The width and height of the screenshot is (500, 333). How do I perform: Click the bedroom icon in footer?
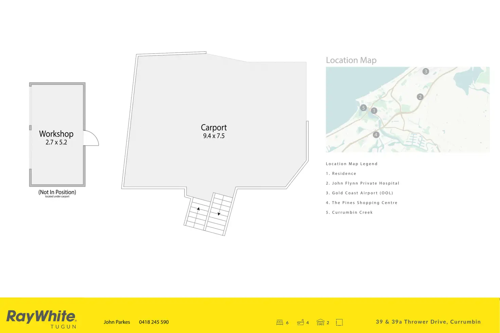pyautogui.click(x=280, y=322)
